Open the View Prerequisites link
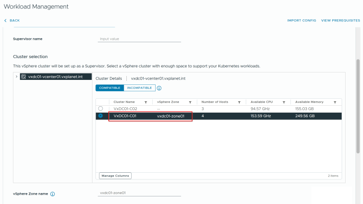This screenshot has width=363, height=204. pos(341,20)
